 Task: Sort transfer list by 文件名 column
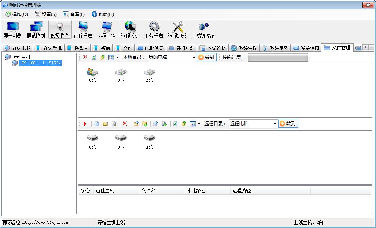[x=162, y=191]
